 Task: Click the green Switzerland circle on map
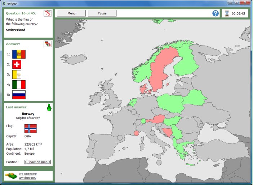coord(143,121)
